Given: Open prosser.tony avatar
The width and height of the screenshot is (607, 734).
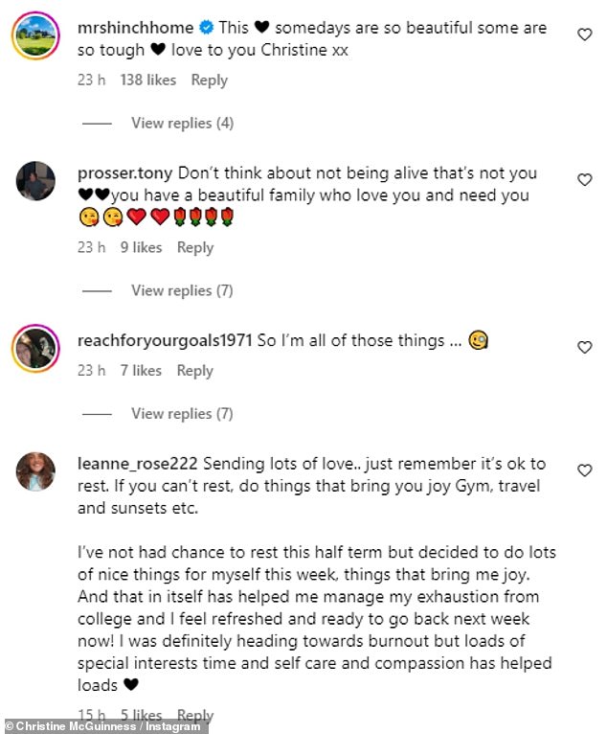Looking at the screenshot, I should click(35, 181).
